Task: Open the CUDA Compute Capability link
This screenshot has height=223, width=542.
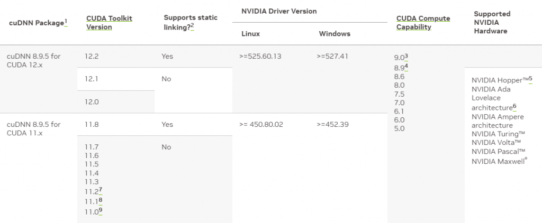Action: pyautogui.click(x=423, y=22)
